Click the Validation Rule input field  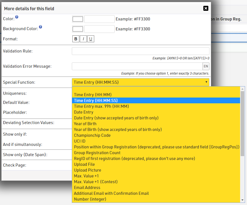140,51
